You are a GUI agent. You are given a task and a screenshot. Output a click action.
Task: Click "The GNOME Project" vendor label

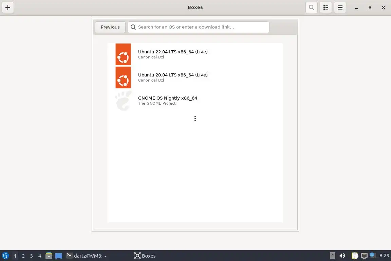click(x=156, y=103)
